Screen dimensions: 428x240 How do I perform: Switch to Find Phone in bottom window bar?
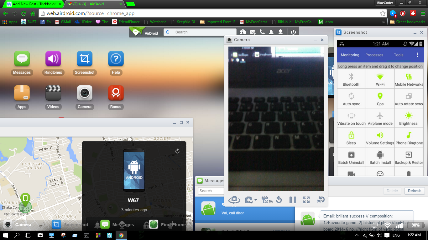click(167, 225)
